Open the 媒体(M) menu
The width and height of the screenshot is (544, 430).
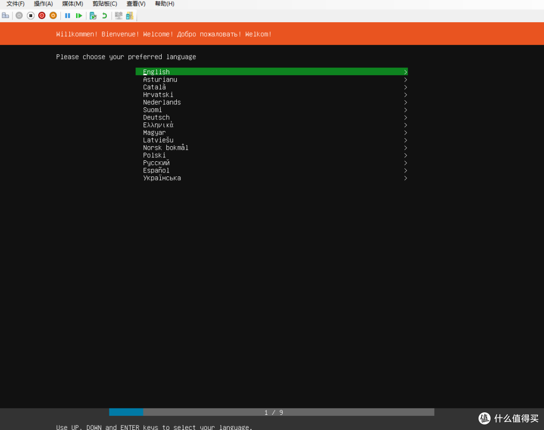(73, 4)
